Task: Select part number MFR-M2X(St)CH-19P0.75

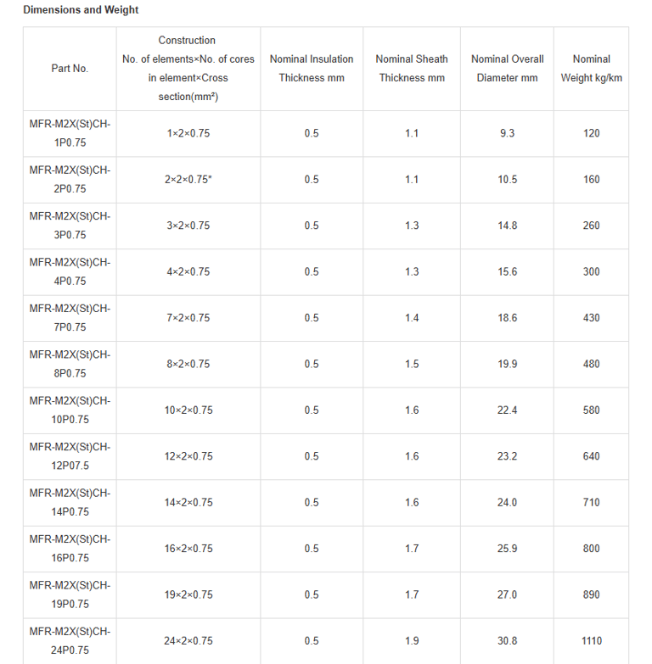Action: click(x=70, y=595)
